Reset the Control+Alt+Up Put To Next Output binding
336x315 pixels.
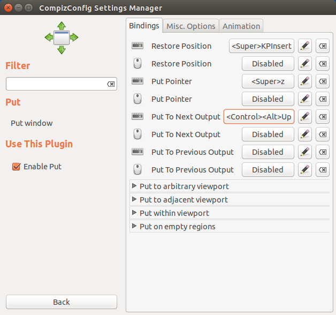323,117
